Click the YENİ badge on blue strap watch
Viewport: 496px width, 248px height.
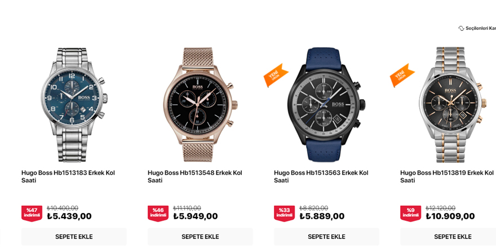coord(276,76)
